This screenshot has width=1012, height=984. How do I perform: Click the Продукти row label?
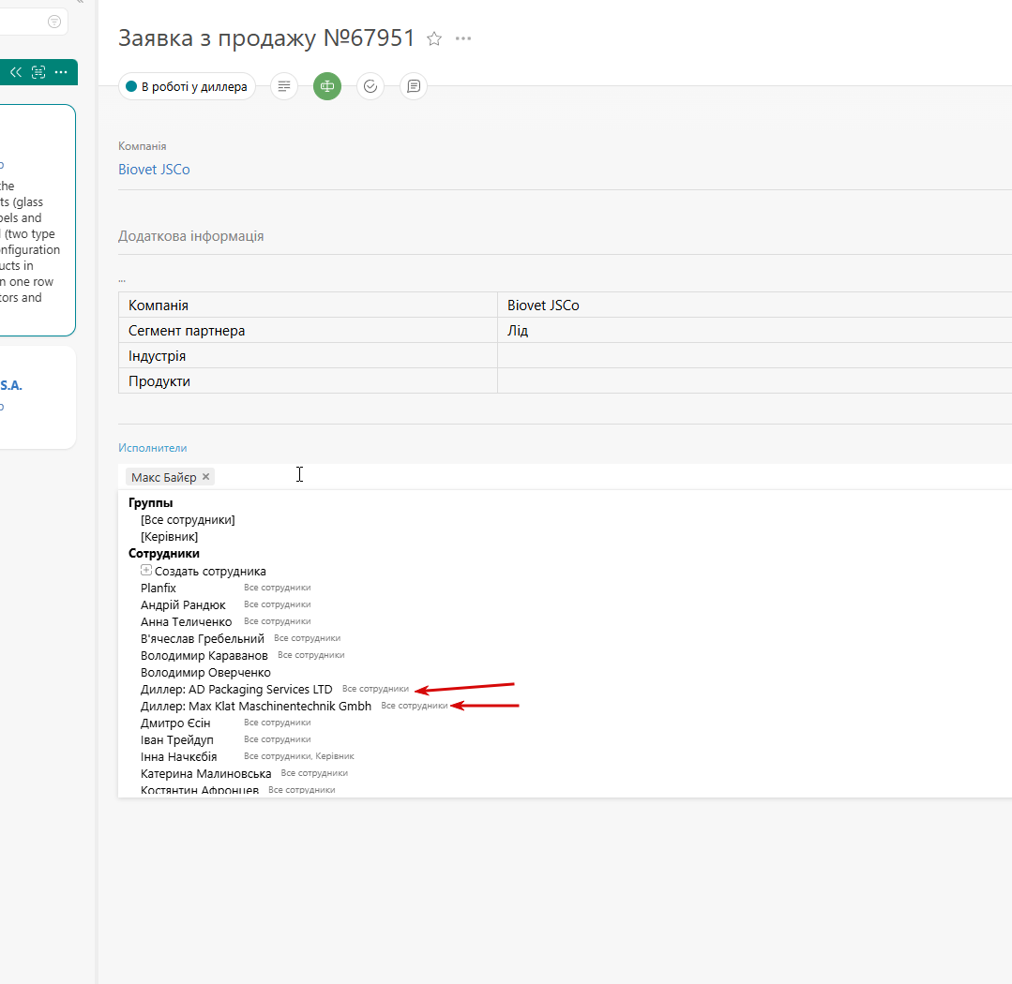point(159,381)
